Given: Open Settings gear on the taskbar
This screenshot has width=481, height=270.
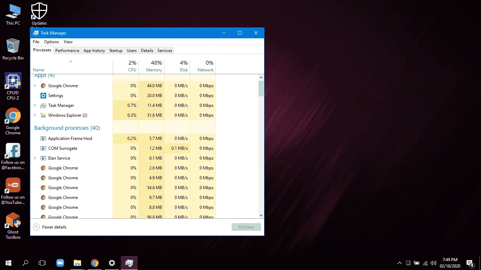Looking at the screenshot, I should [x=112, y=263].
